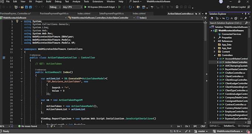The image size is (252, 134).
Task: Open the File menu
Action: (8, 1)
